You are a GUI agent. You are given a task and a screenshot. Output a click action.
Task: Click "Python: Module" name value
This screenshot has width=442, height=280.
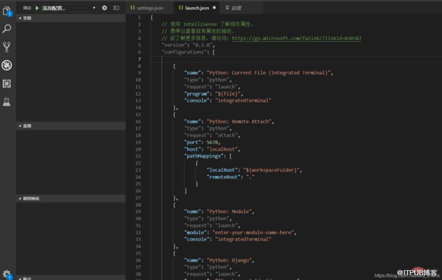(229, 212)
